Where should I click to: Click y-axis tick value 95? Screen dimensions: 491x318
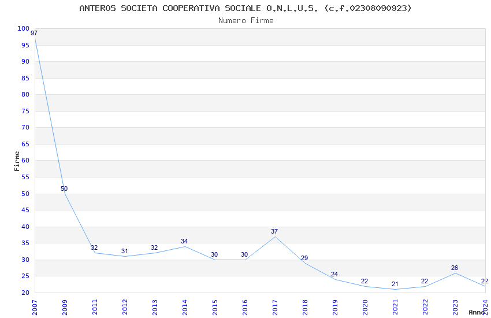(25, 45)
